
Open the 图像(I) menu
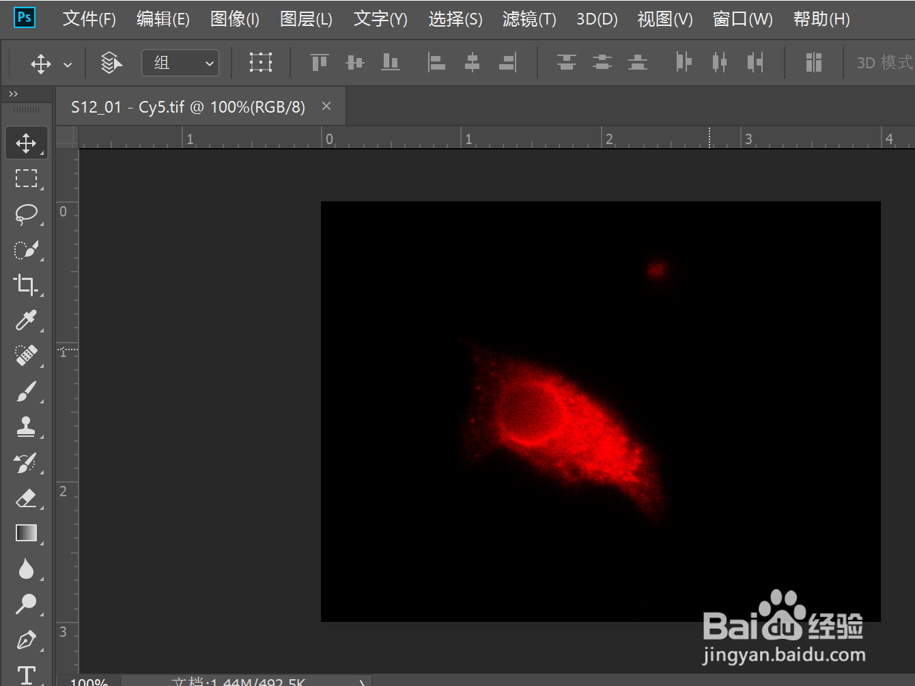point(235,19)
